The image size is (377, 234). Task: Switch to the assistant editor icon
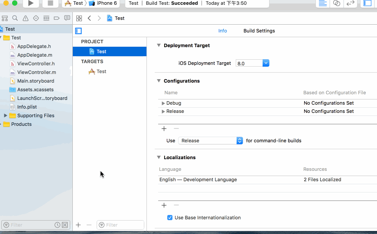(x=337, y=3)
